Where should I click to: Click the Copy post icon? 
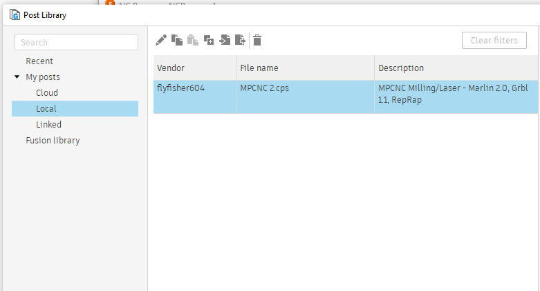point(177,40)
